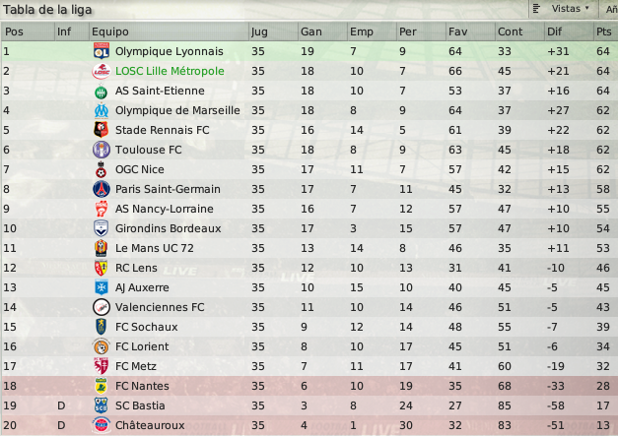
Task: Click the LOSC Lille Métropole club badge
Action: click(102, 71)
